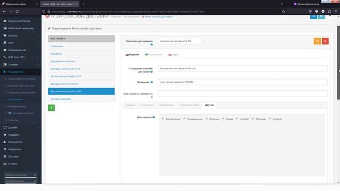Expand the Блог menu arrow

[x=38, y=43]
